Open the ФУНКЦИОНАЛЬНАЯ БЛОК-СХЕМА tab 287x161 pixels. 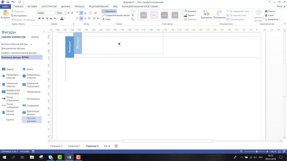coord(140,6)
